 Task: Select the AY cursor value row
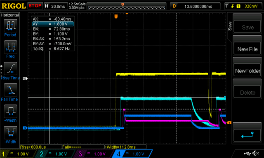(53, 24)
